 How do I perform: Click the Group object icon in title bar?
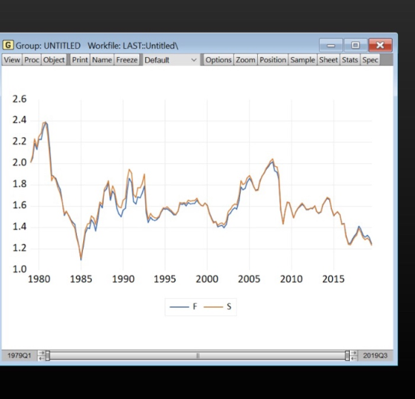(x=8, y=45)
